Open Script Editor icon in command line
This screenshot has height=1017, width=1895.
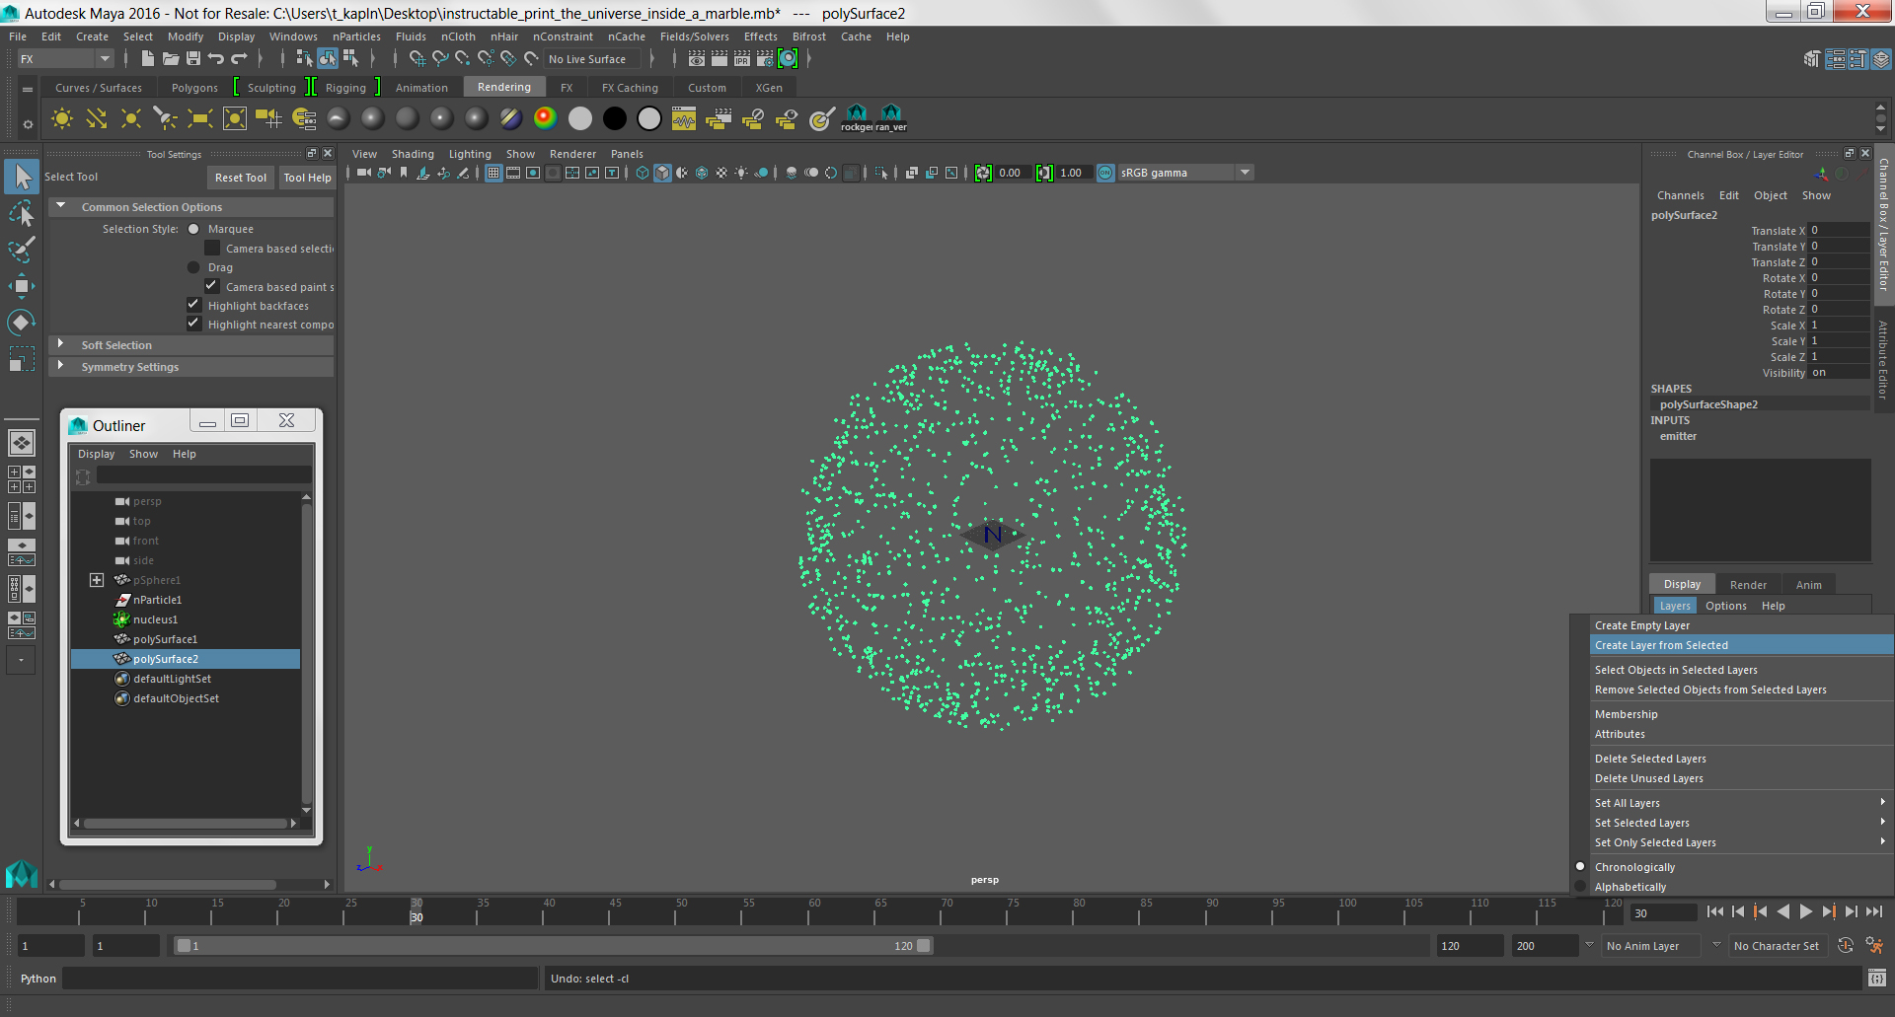click(1877, 979)
